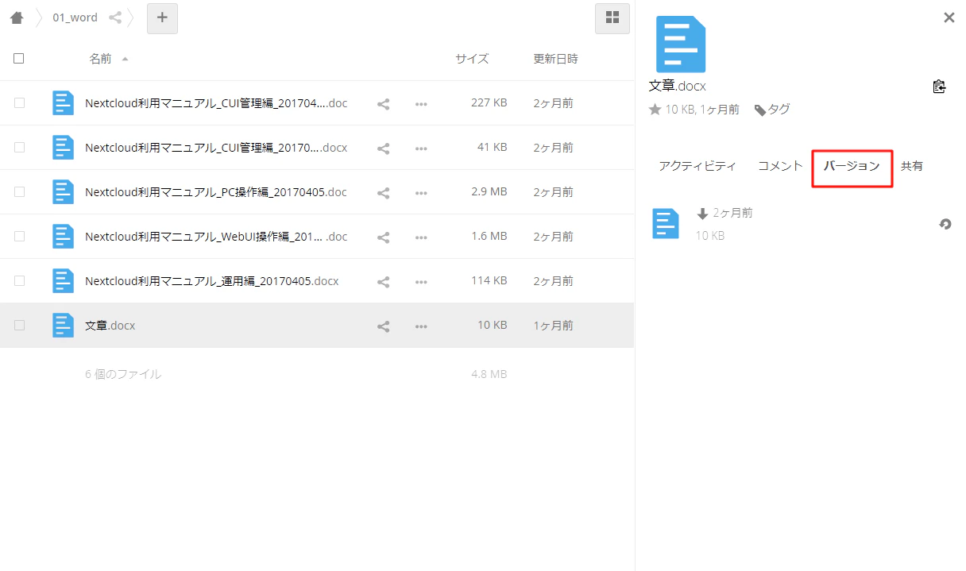Click the 6 個のファイル summary text
Image resolution: width=966 pixels, height=571 pixels.
click(x=123, y=374)
